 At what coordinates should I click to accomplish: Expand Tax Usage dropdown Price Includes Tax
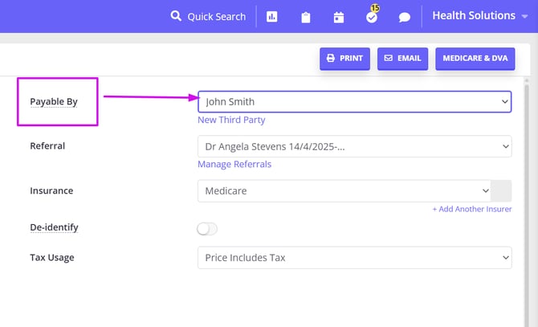[354, 257]
